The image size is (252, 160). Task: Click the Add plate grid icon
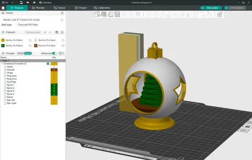pyautogui.click(x=104, y=14)
